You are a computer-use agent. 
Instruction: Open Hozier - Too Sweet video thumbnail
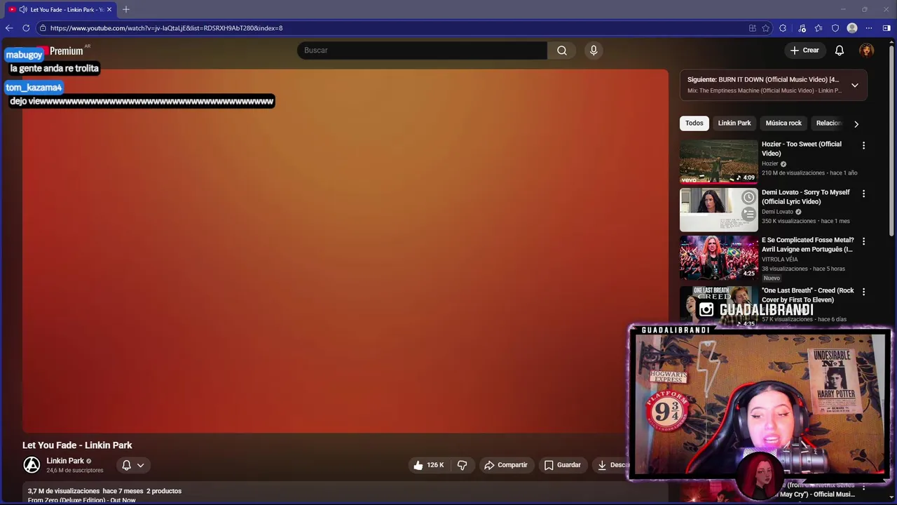click(719, 161)
